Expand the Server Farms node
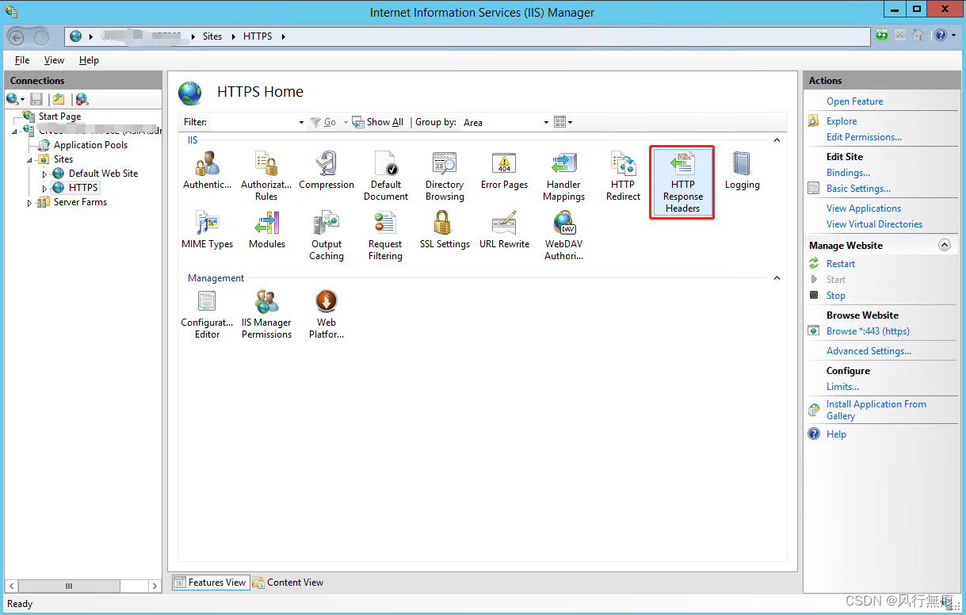Image resolution: width=966 pixels, height=615 pixels. (30, 203)
